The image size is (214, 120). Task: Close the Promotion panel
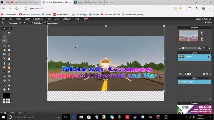[210, 103]
